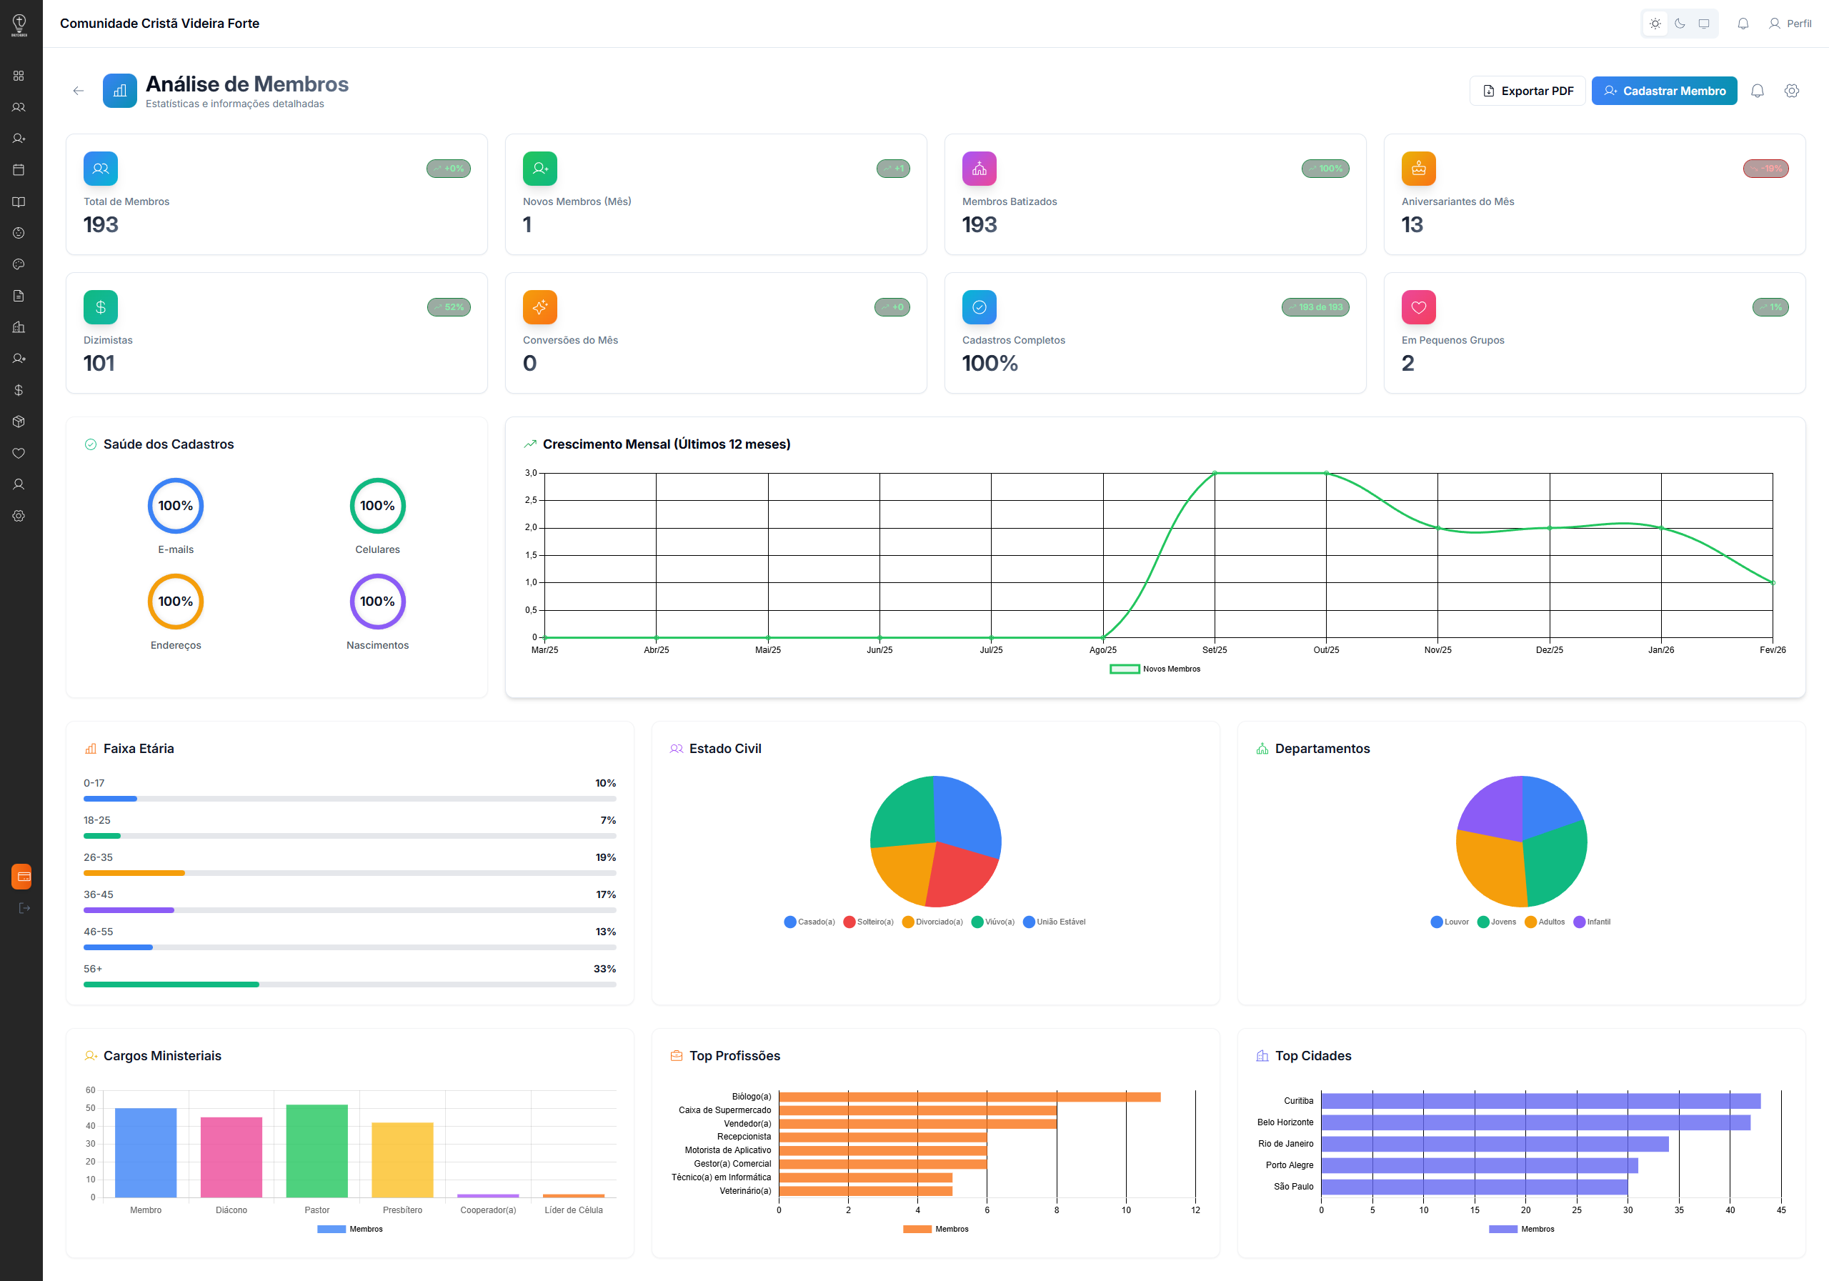
Task: Click the package box icon in sidebar
Action: click(19, 422)
